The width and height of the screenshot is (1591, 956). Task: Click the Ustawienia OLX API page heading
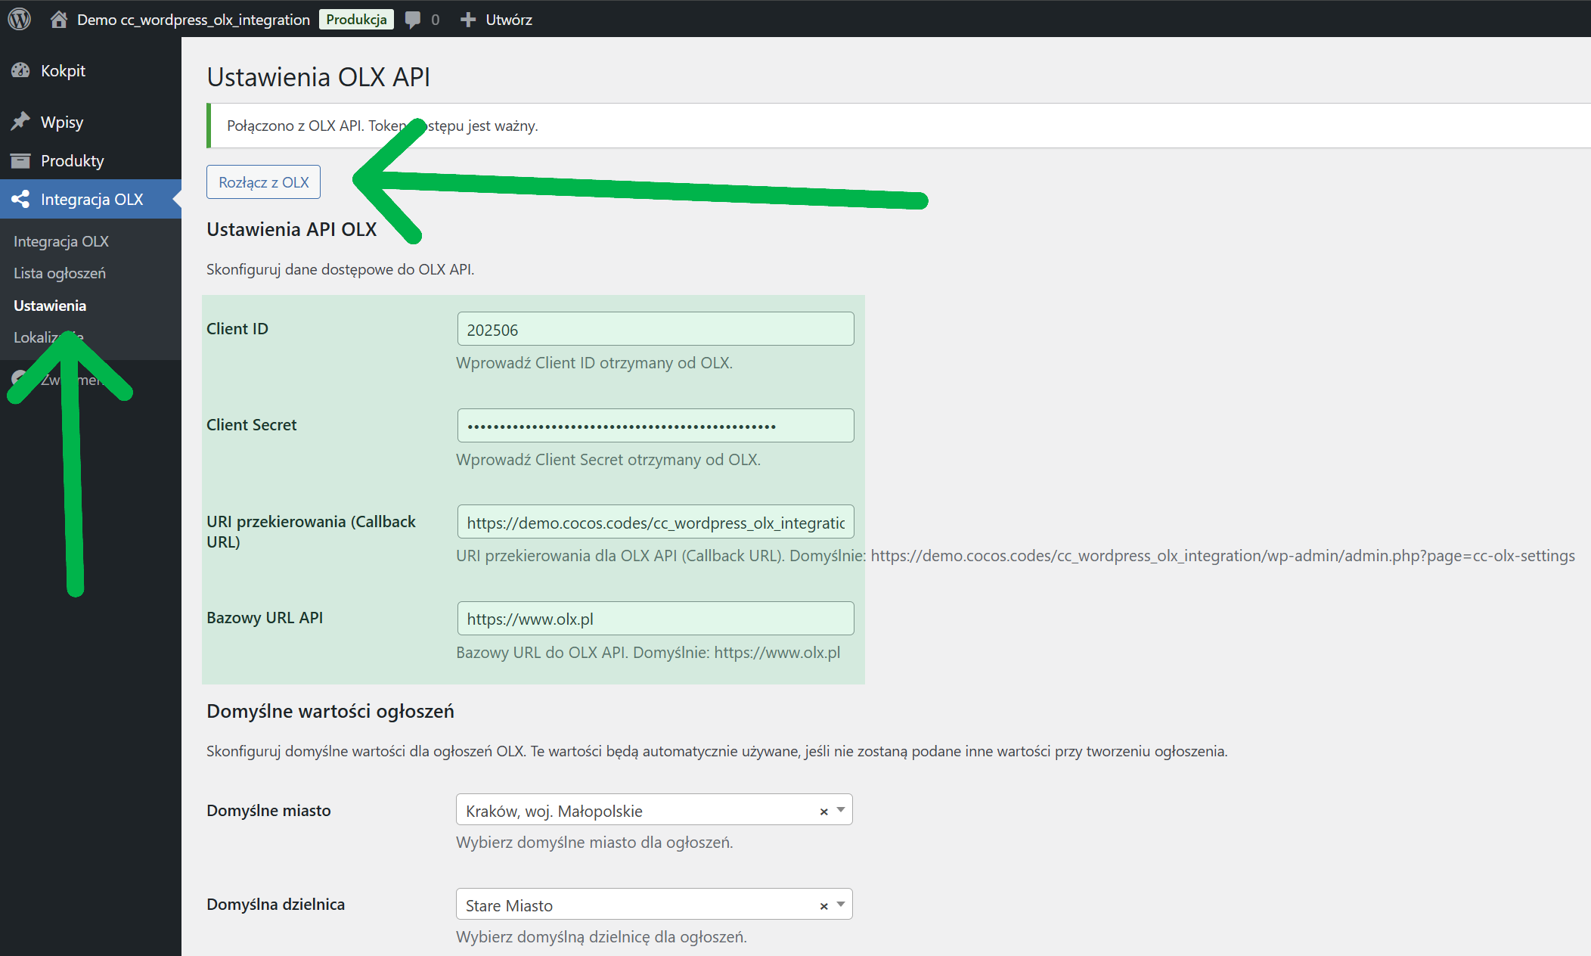(318, 77)
